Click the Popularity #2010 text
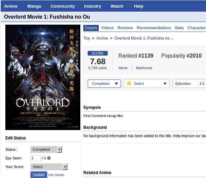The height and width of the screenshot is (178, 206). coord(181,56)
